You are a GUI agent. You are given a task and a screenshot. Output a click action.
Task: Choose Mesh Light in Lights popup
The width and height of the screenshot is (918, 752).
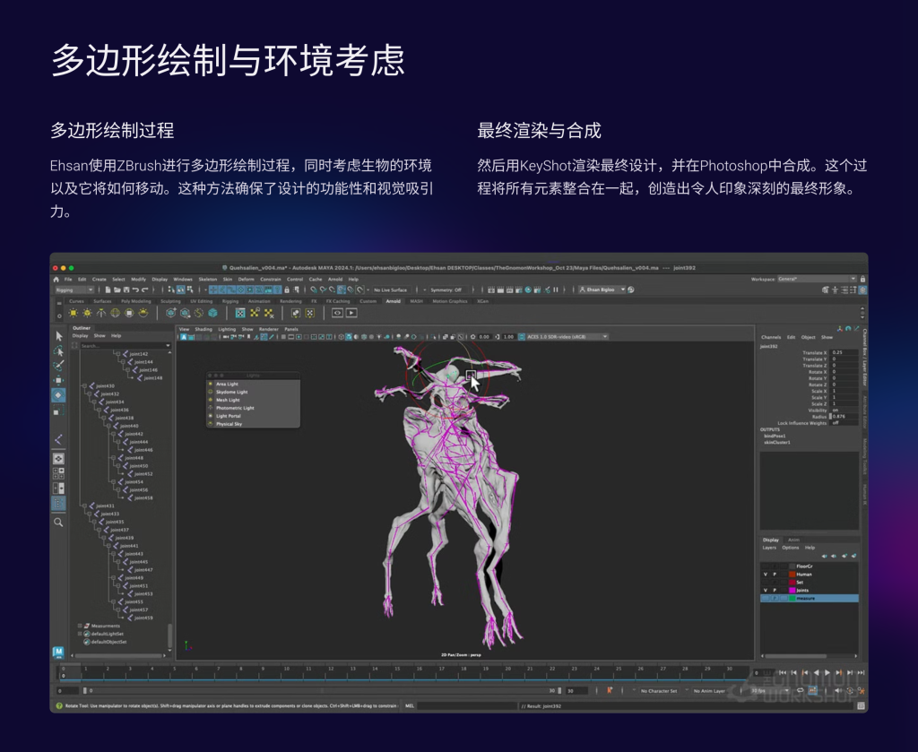(254, 401)
